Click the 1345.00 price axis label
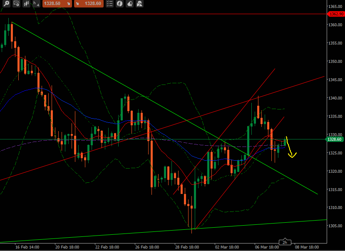The height and width of the screenshot is (251, 345). (335, 80)
